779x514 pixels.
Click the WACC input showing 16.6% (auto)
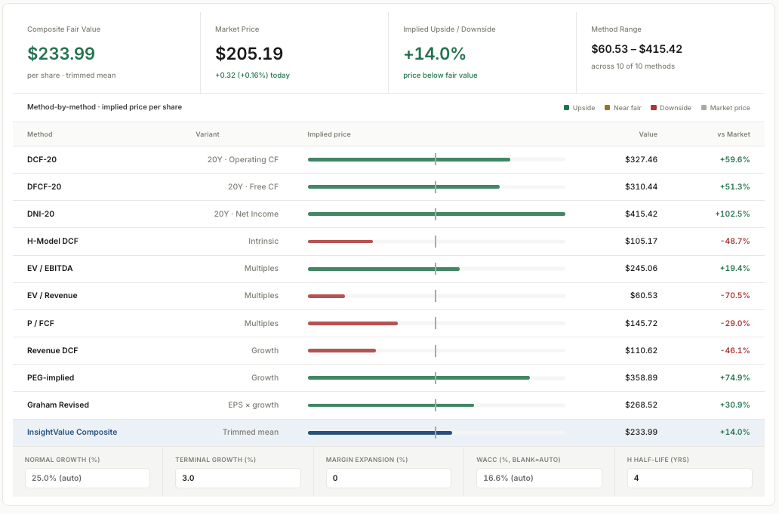pos(539,478)
